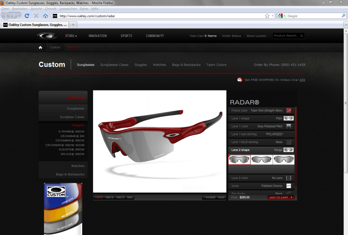Click the Order Status link
Image resolution: width=348 pixels, height=235 pixels.
[231, 36]
